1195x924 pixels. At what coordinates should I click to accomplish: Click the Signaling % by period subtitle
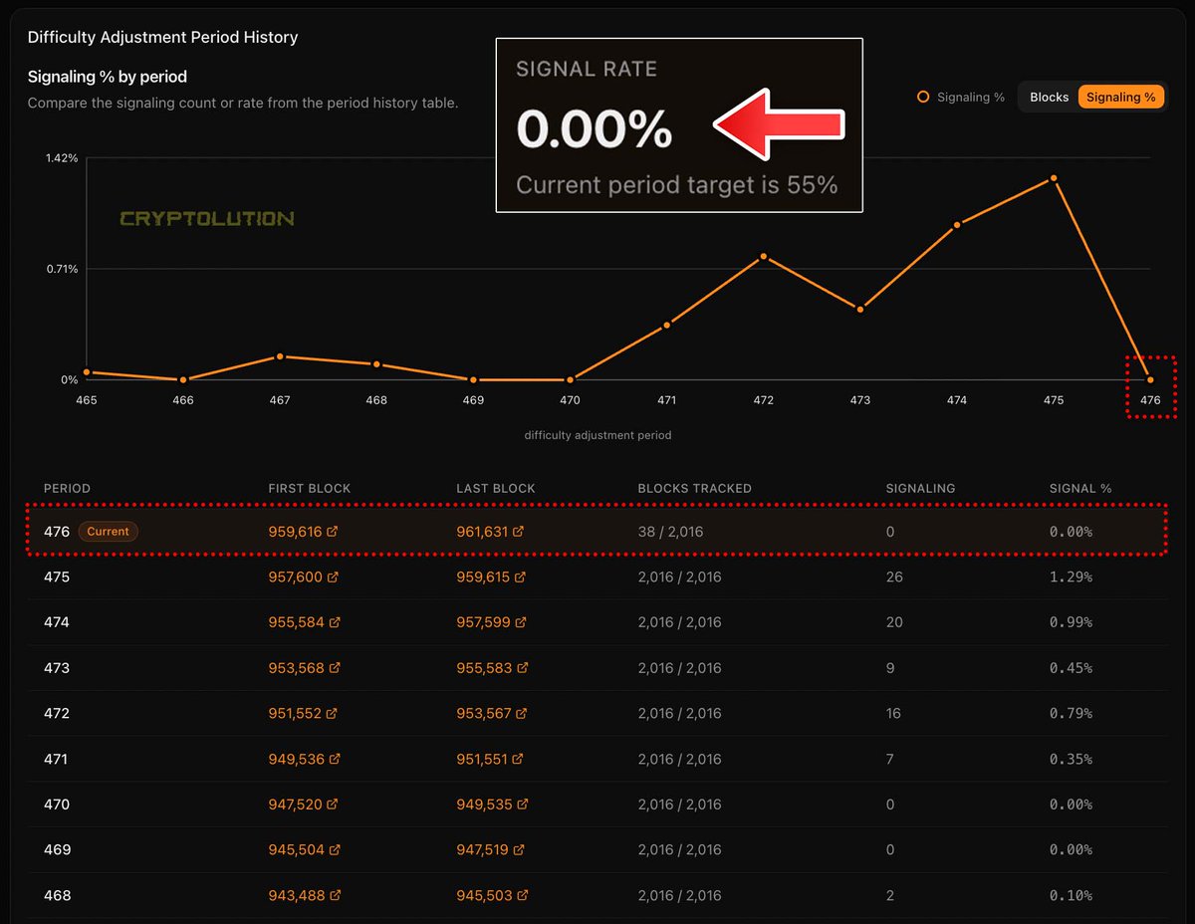coord(108,77)
